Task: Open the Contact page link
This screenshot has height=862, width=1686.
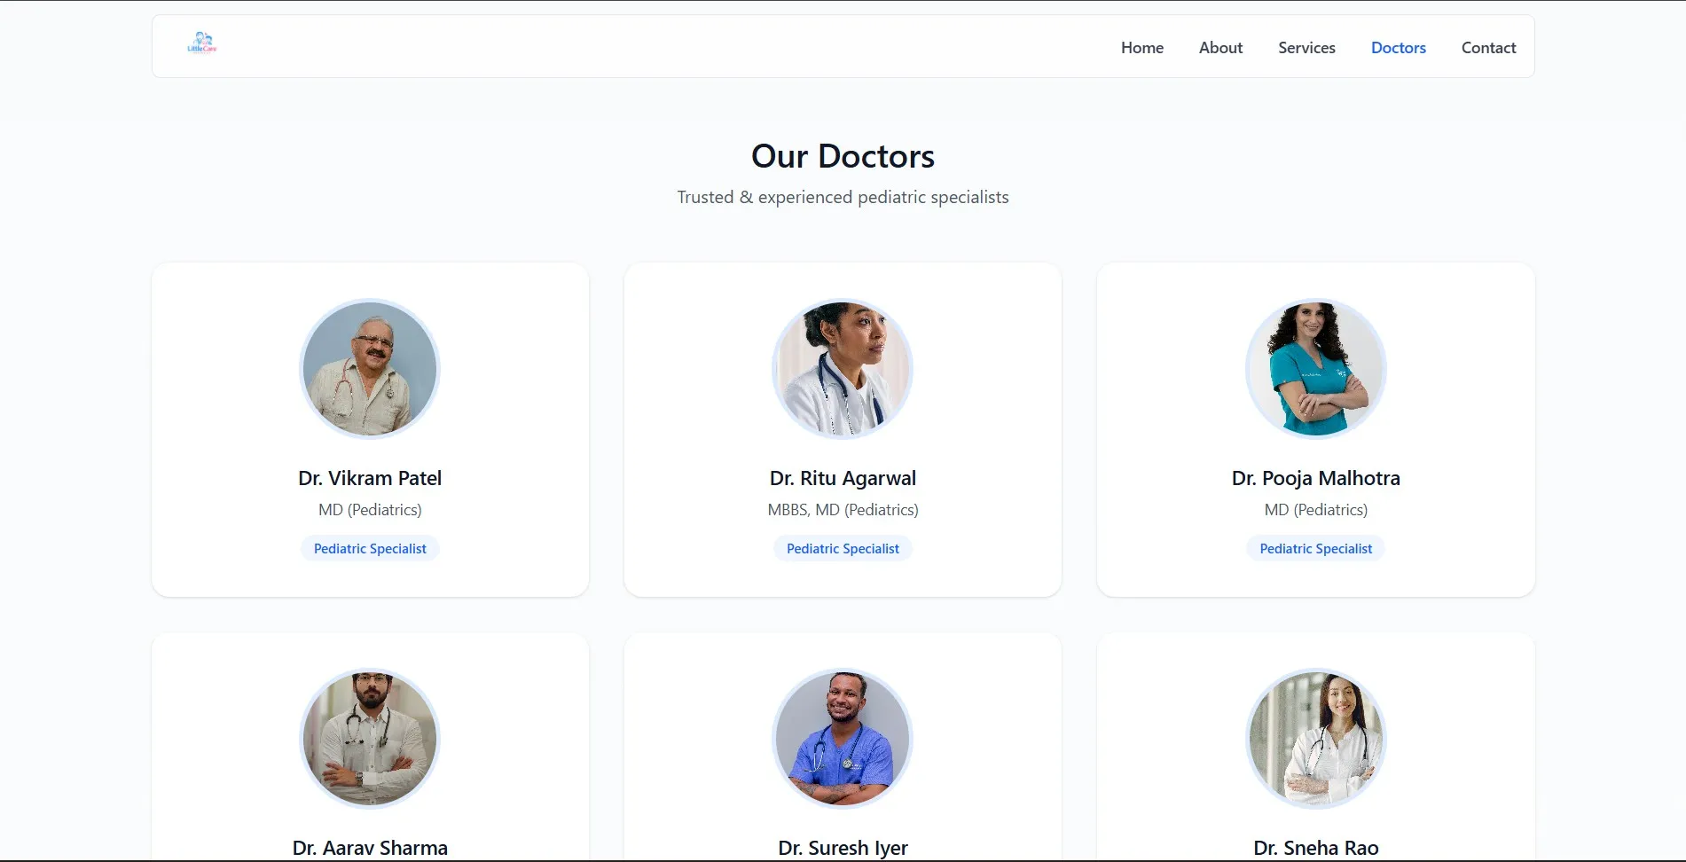Action: pyautogui.click(x=1488, y=48)
